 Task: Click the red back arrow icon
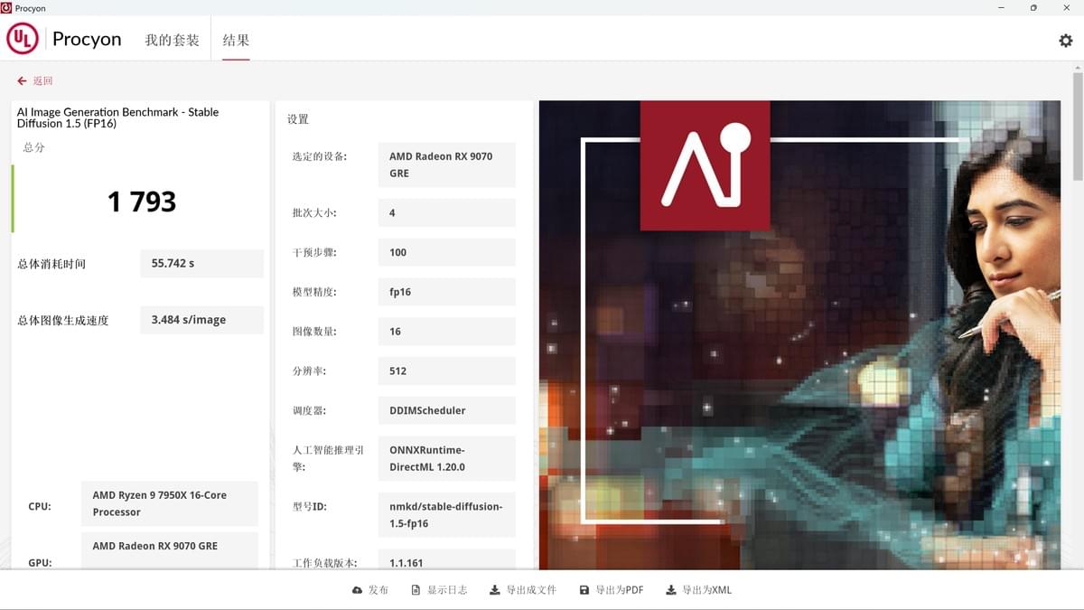tap(22, 81)
